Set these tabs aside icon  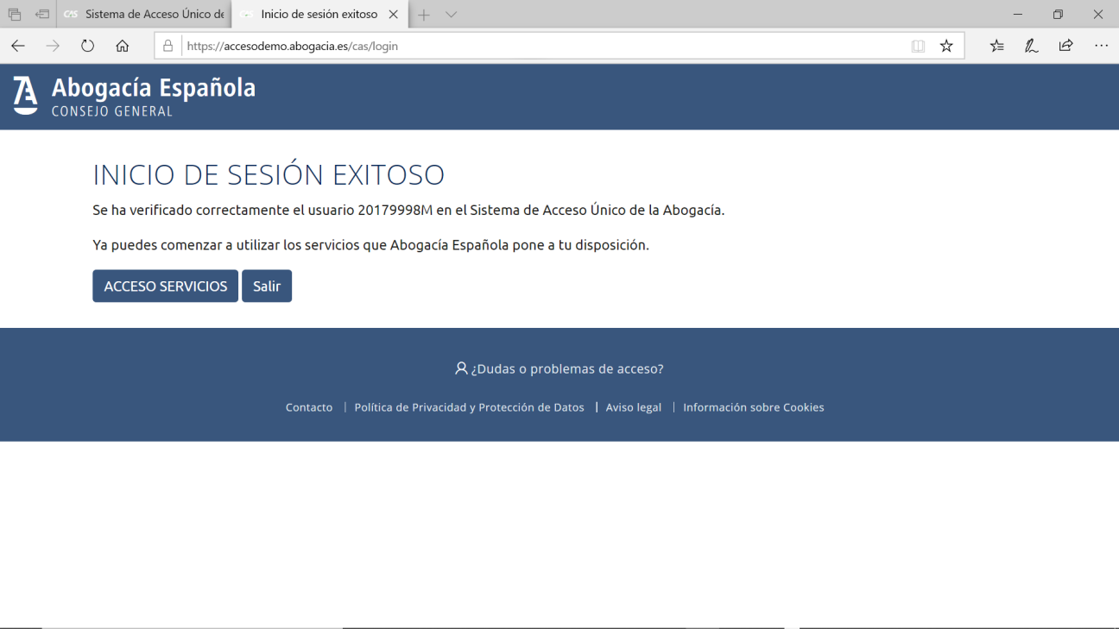42,15
